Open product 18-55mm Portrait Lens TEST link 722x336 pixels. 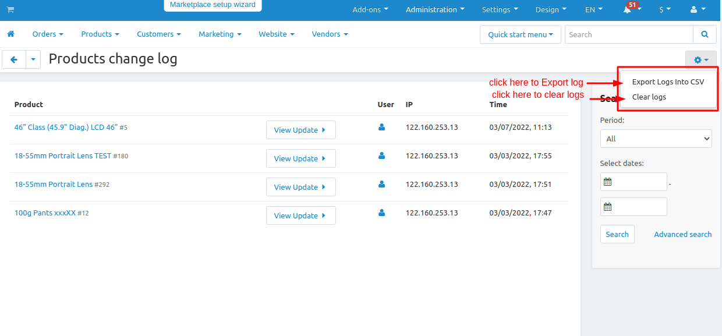coord(63,155)
